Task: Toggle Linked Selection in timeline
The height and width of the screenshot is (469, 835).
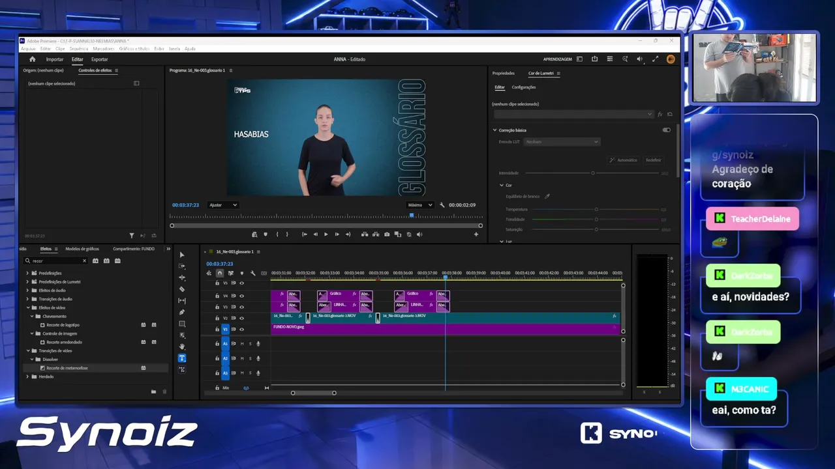Action: [x=230, y=273]
